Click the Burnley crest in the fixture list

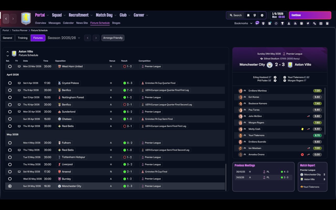[59, 179]
